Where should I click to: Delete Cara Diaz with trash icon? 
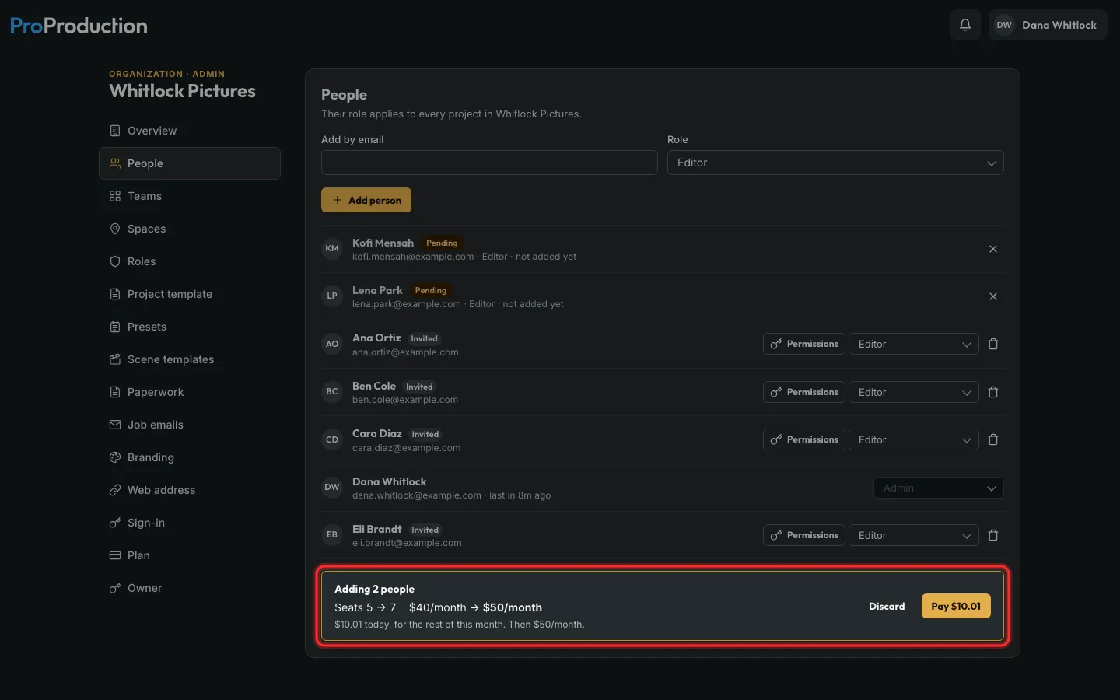[993, 439]
